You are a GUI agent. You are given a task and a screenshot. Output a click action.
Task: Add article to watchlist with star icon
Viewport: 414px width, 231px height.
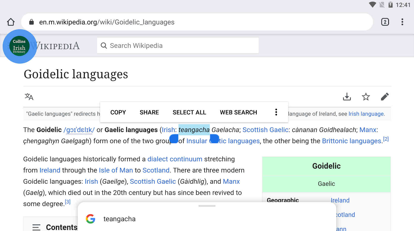point(366,97)
